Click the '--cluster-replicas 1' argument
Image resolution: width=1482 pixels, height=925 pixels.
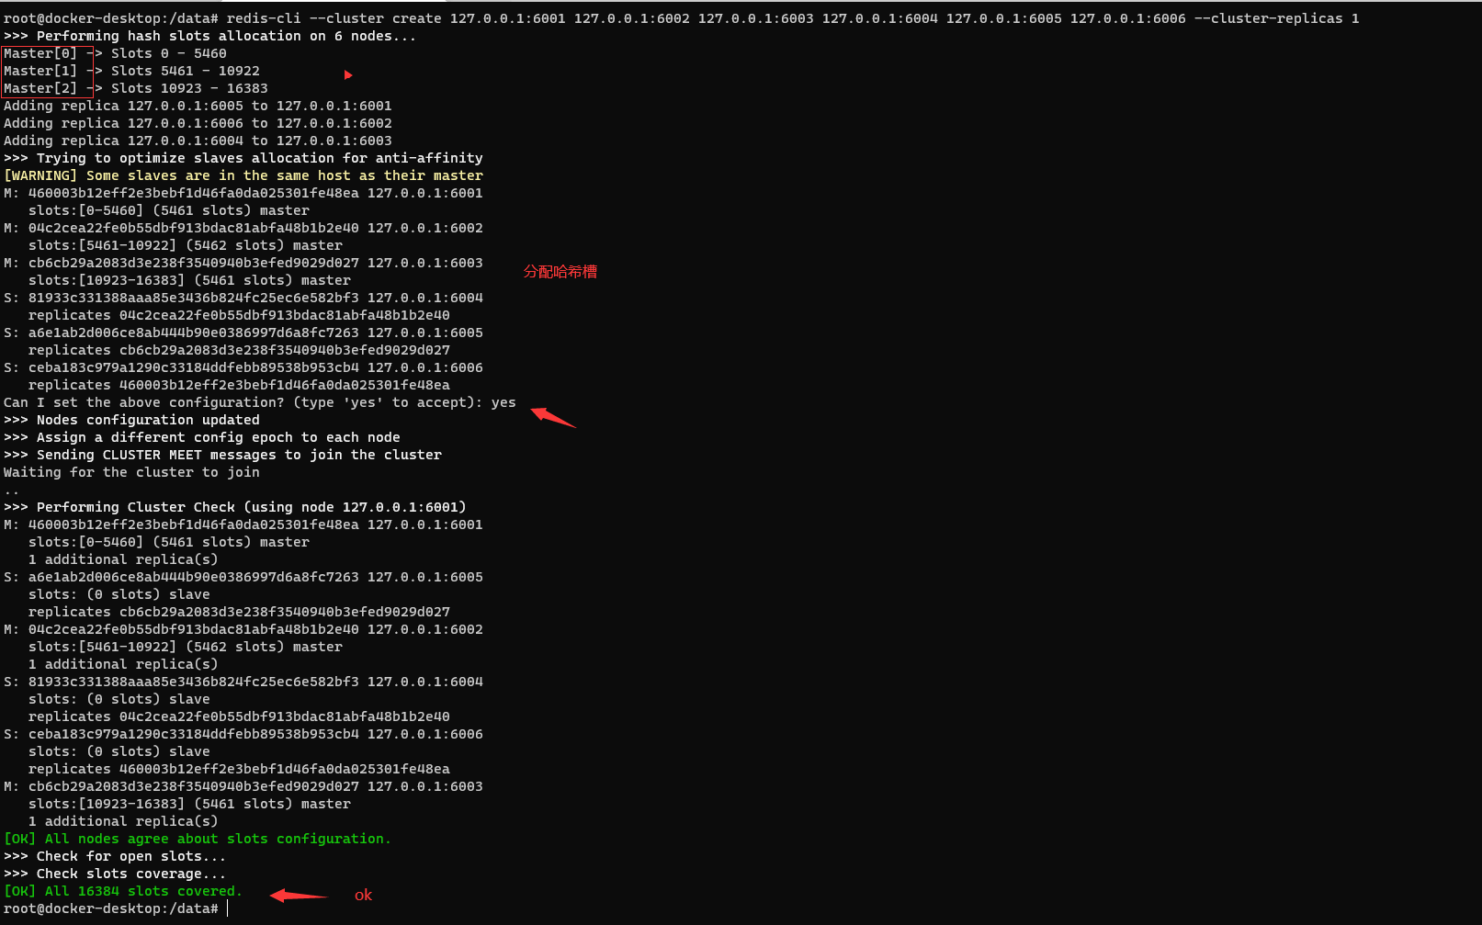click(1277, 18)
